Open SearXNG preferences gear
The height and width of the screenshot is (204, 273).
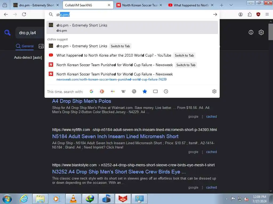point(261,32)
